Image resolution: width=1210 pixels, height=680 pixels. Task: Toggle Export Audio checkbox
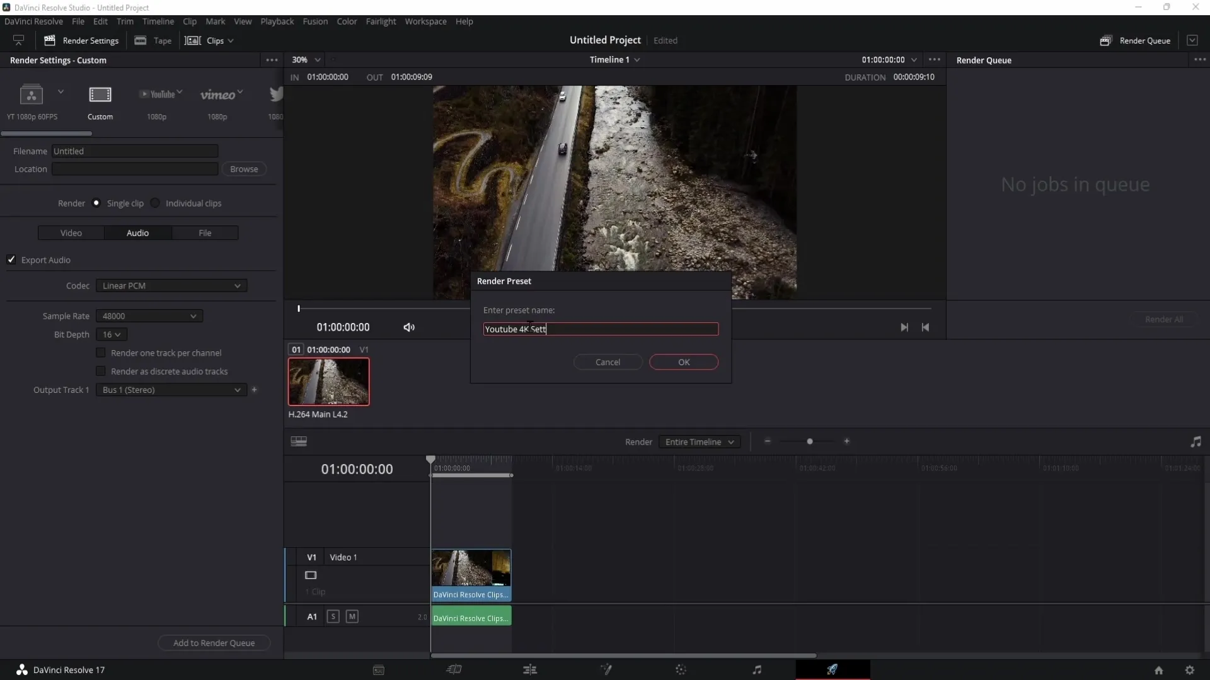coord(11,259)
